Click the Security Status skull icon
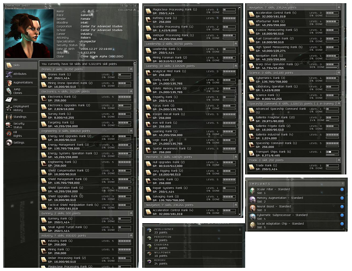Viewport: 352px width, 271px height. coord(9,125)
